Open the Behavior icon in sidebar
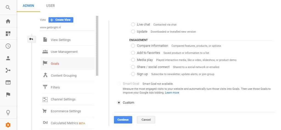The image size is (281, 130). (8, 82)
